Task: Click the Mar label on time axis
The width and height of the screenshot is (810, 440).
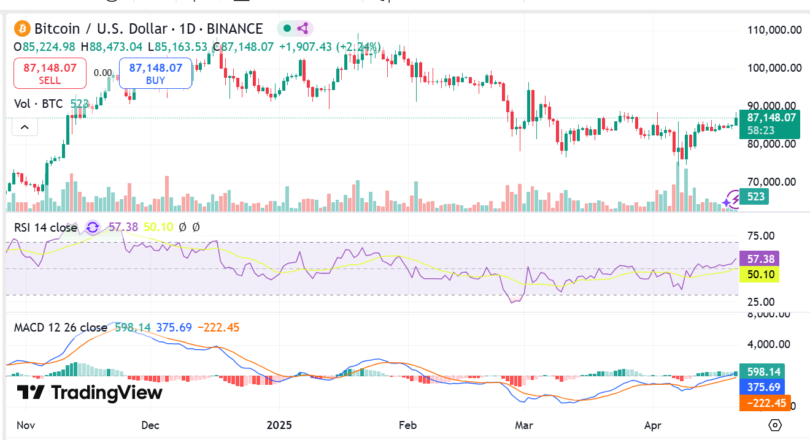Action: (x=523, y=425)
